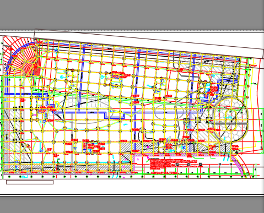This screenshot has width=264, height=213.
Task: Click the magenta strip along the plan's bottom edge
Action: pyautogui.click(x=68, y=172)
